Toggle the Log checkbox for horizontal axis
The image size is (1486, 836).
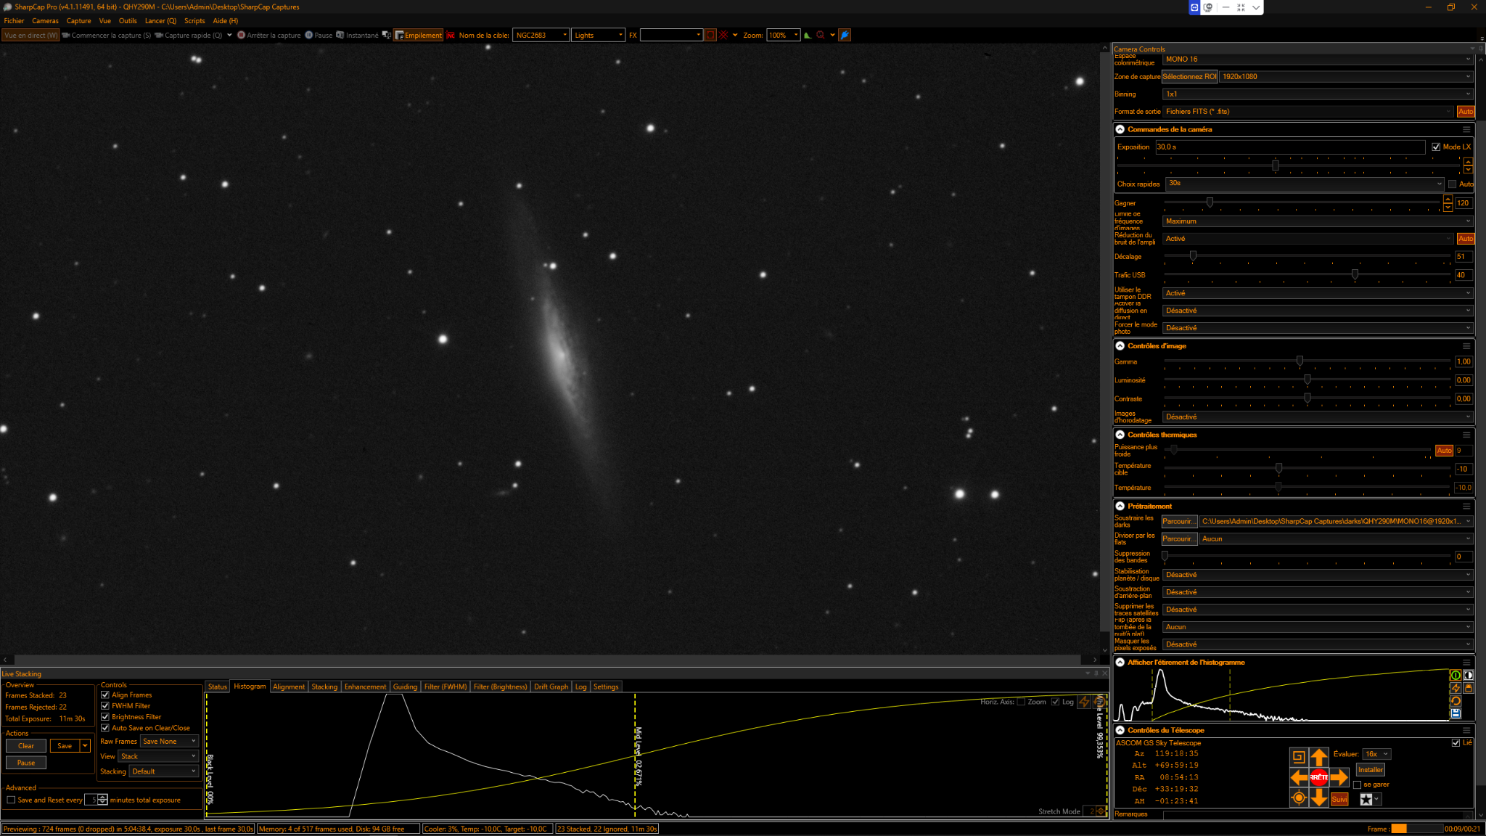pos(1056,702)
